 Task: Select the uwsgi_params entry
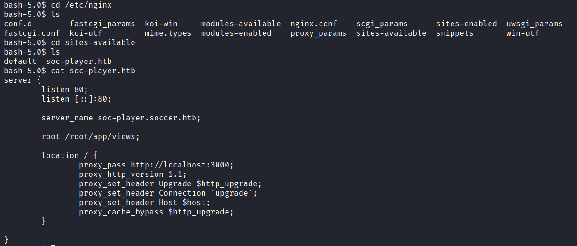535,24
